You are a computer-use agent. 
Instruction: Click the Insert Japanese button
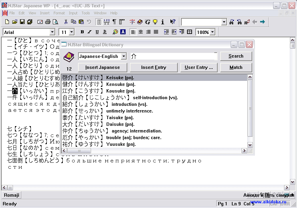102,68
